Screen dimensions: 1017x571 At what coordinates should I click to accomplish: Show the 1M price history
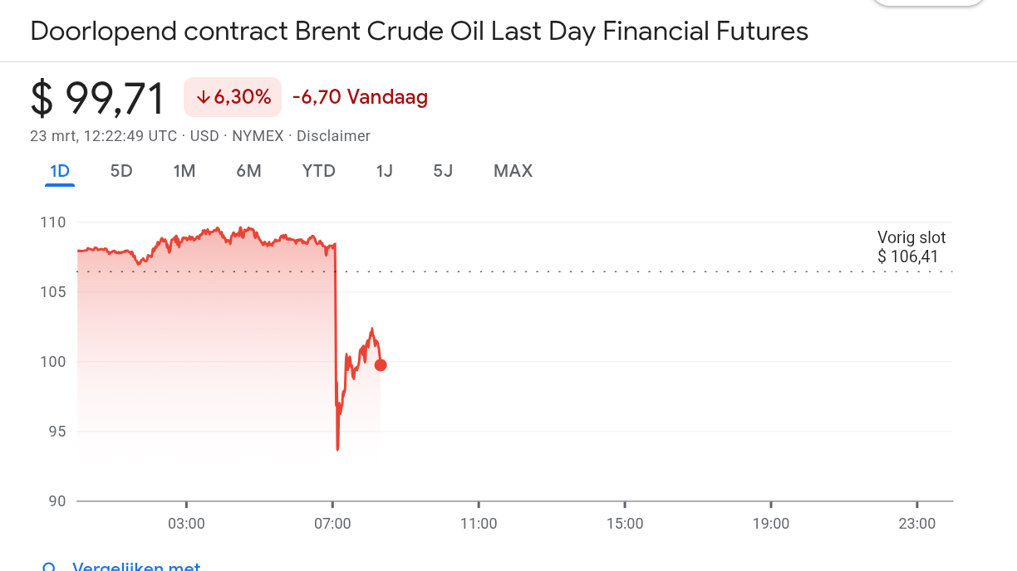184,171
